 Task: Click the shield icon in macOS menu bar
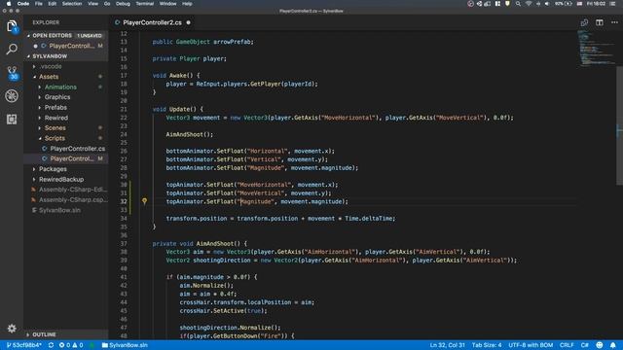pos(507,4)
